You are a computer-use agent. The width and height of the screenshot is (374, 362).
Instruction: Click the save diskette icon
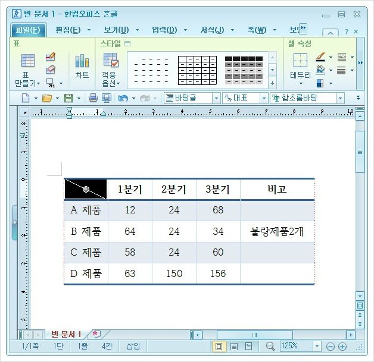click(68, 98)
